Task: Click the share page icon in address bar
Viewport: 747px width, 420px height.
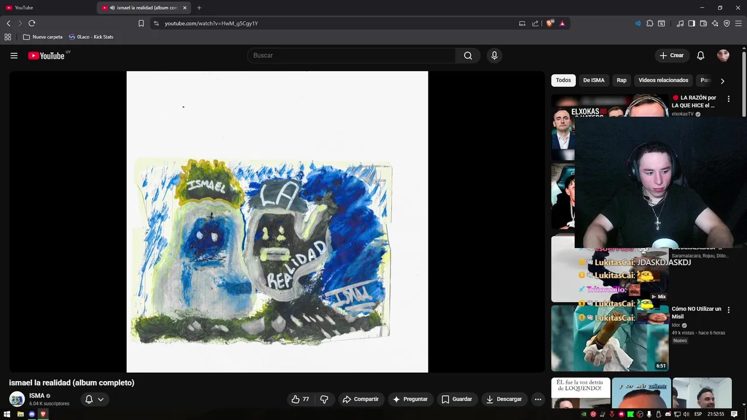Action: point(535,23)
